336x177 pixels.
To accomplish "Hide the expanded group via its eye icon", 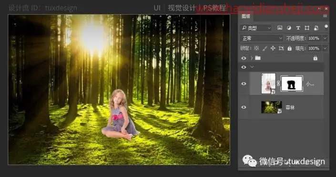I will tap(244, 67).
